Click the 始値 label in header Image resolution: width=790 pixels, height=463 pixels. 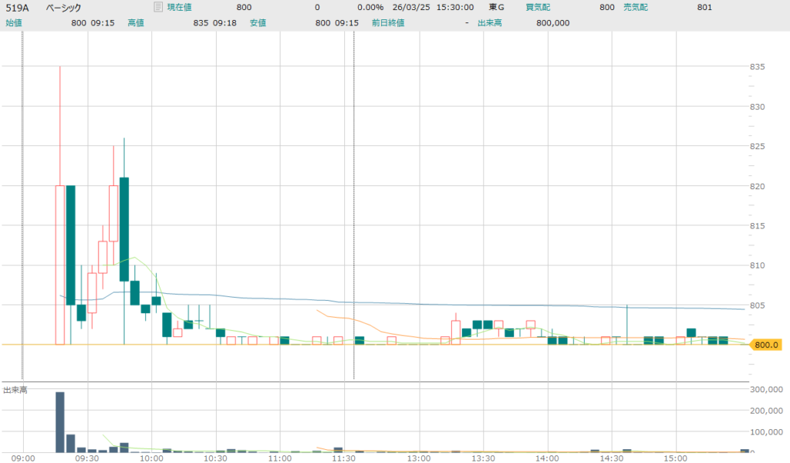(14, 22)
